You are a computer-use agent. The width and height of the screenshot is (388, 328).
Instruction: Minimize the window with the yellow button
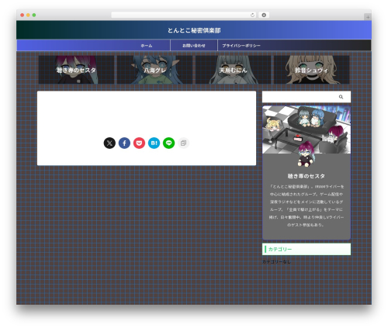(x=28, y=15)
